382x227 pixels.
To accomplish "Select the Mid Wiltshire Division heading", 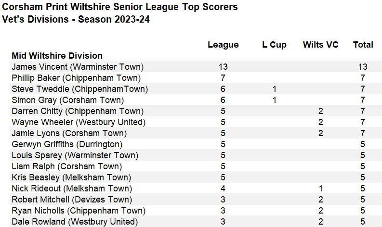I will click(57, 56).
